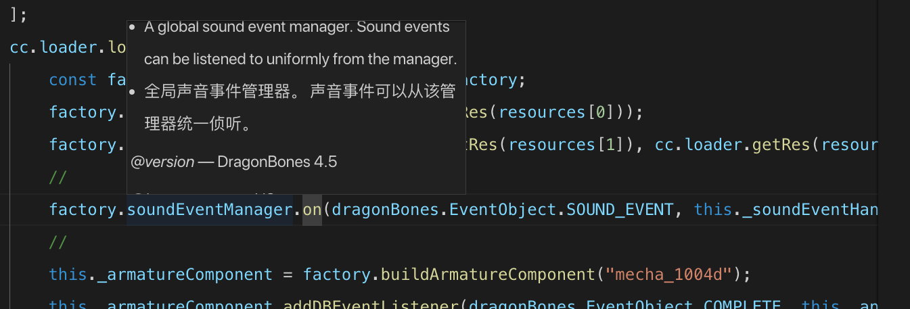
Task: Click buildArmatureComponent method name
Action: click(x=488, y=275)
